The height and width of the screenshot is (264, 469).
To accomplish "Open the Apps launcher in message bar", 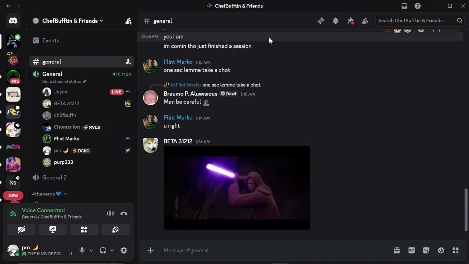I will [x=455, y=250].
